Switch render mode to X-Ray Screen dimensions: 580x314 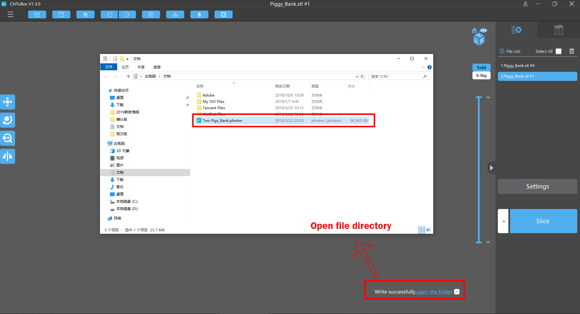(481, 75)
